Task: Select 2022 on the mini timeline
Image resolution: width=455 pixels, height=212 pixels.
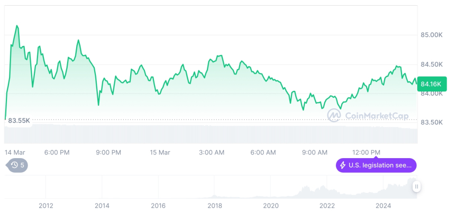Action: [x=327, y=206]
